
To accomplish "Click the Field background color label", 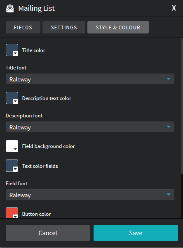I will pos(49,146).
